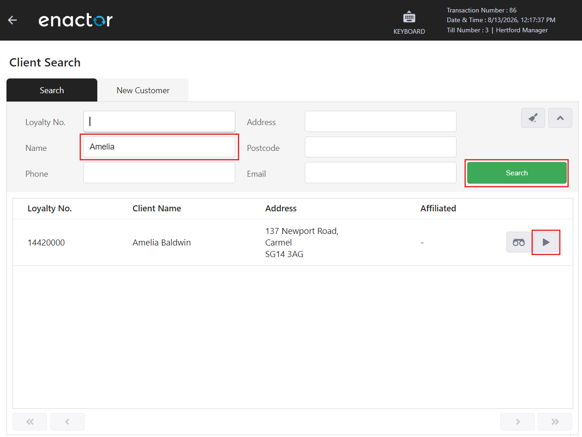Focus the Phone input field
This screenshot has height=437, width=582.
tap(159, 173)
